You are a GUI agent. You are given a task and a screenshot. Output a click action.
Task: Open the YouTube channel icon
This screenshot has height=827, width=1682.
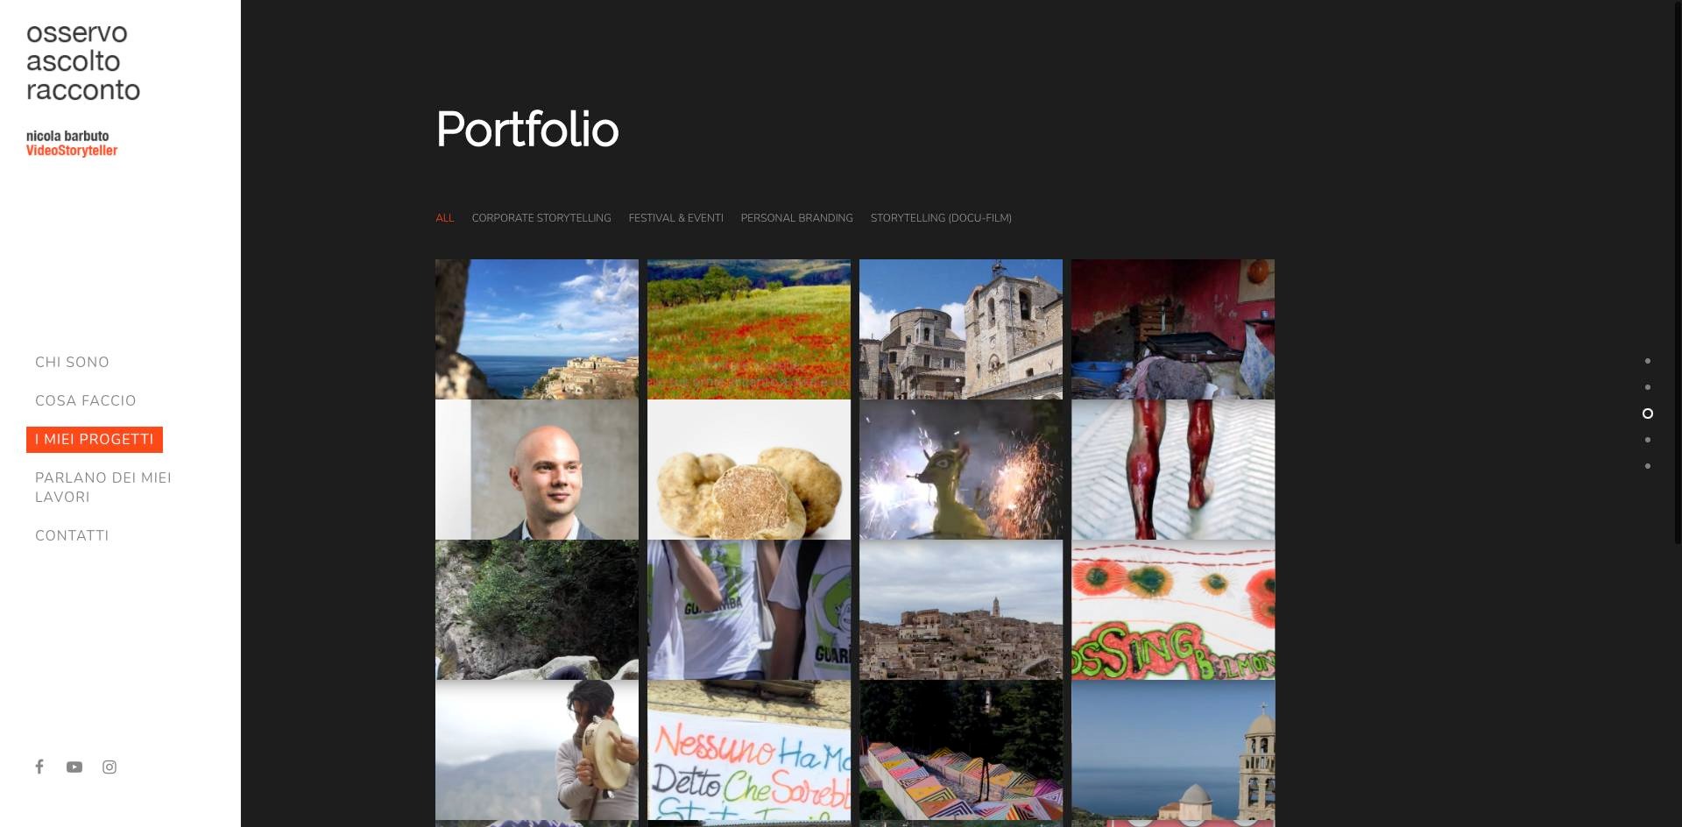pos(74,767)
